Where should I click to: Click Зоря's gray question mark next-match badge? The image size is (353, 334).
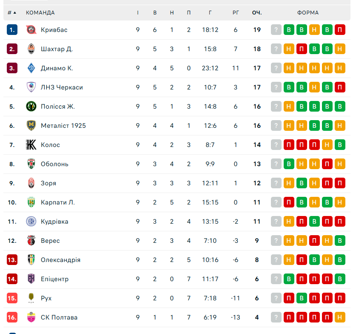coord(276,183)
